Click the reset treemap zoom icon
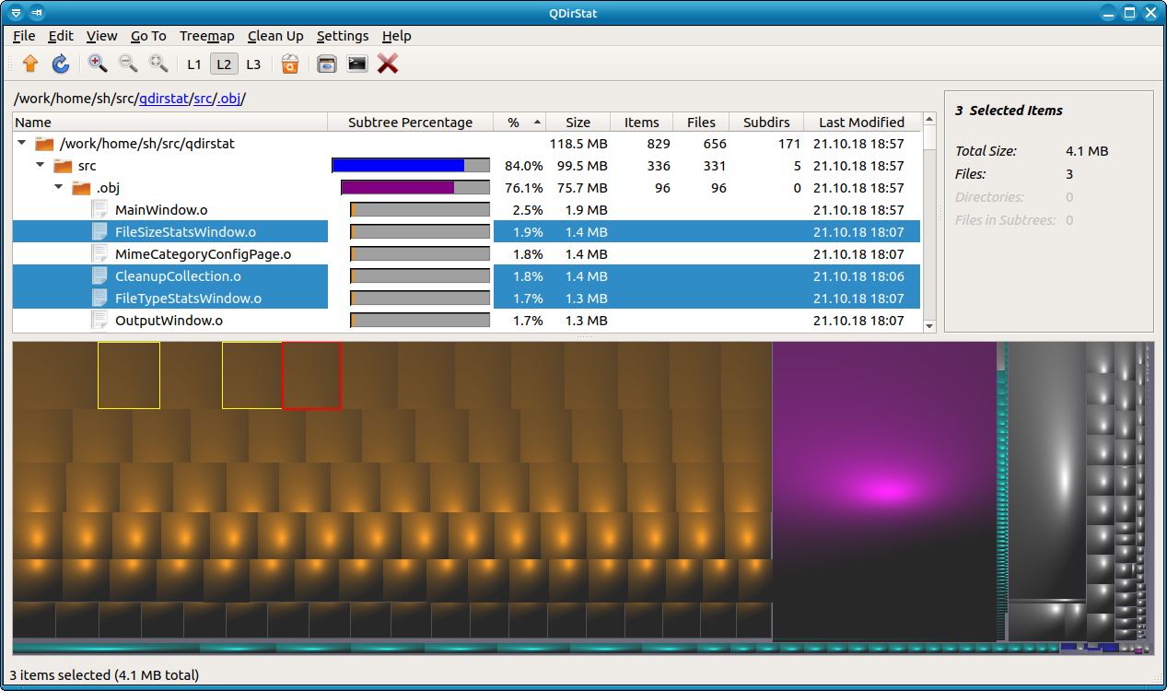 click(158, 64)
